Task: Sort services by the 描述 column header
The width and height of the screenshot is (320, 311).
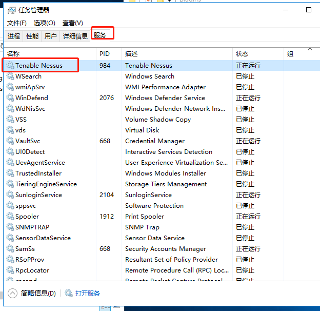Action: pos(177,54)
